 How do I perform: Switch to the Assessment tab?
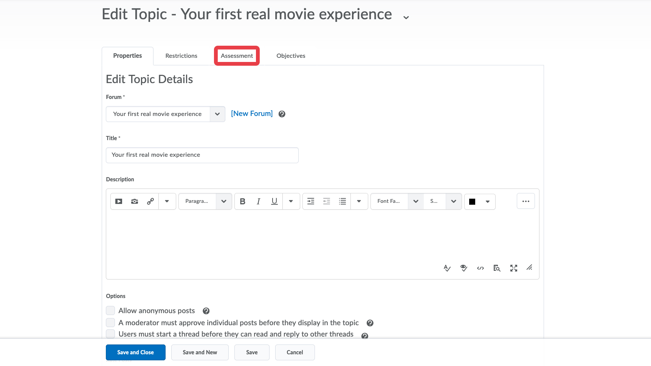click(x=237, y=56)
